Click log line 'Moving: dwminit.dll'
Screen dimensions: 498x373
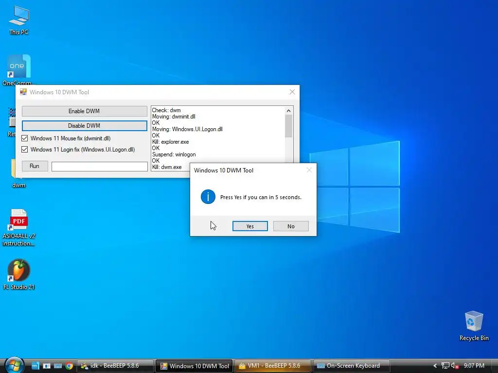(x=174, y=117)
